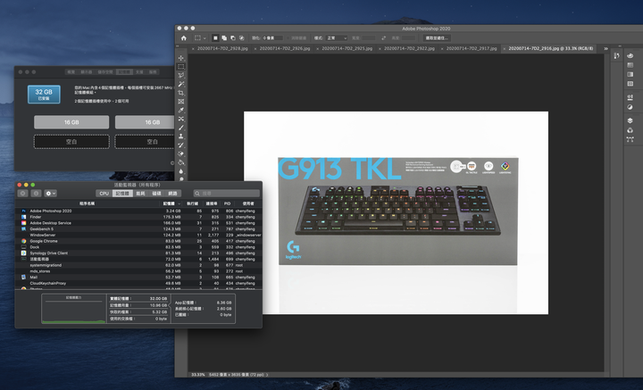Open the Paths panel icon

click(630, 139)
